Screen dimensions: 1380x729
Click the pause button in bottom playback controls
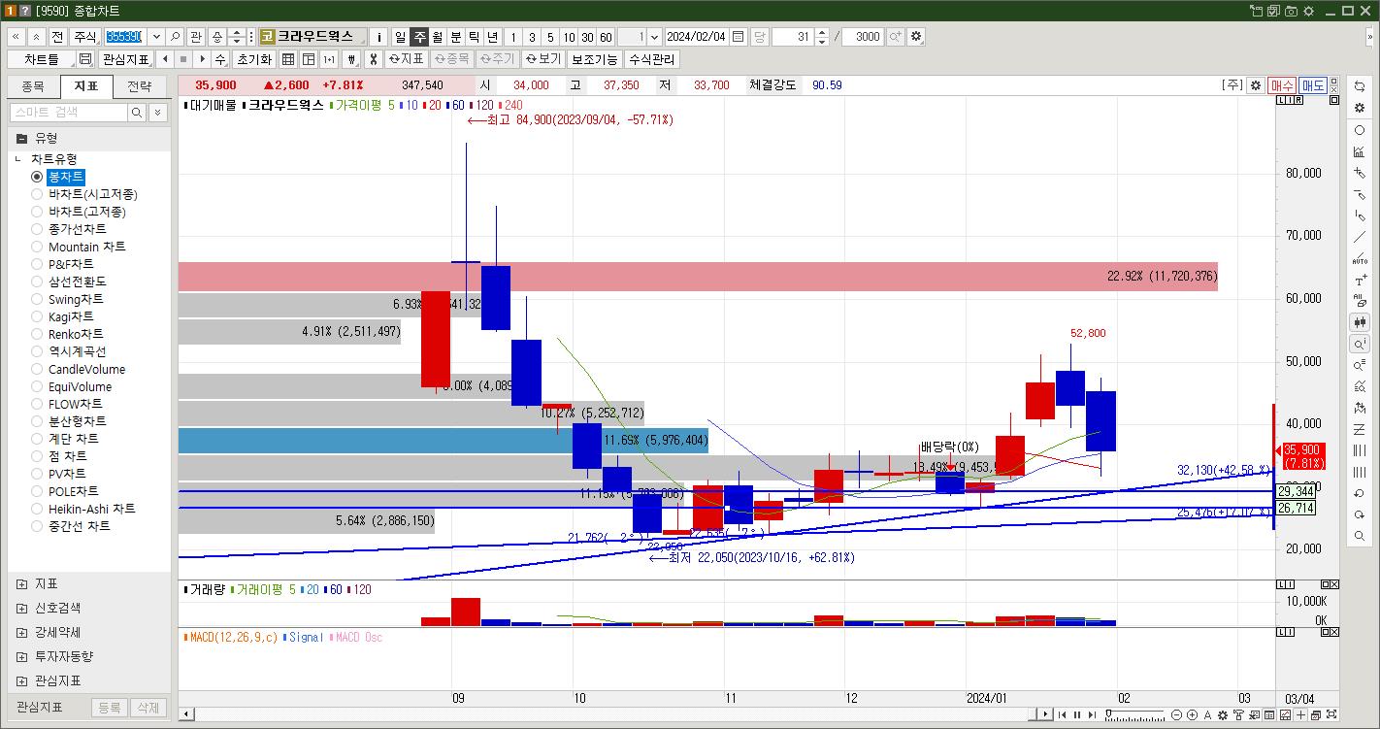pos(1077,715)
